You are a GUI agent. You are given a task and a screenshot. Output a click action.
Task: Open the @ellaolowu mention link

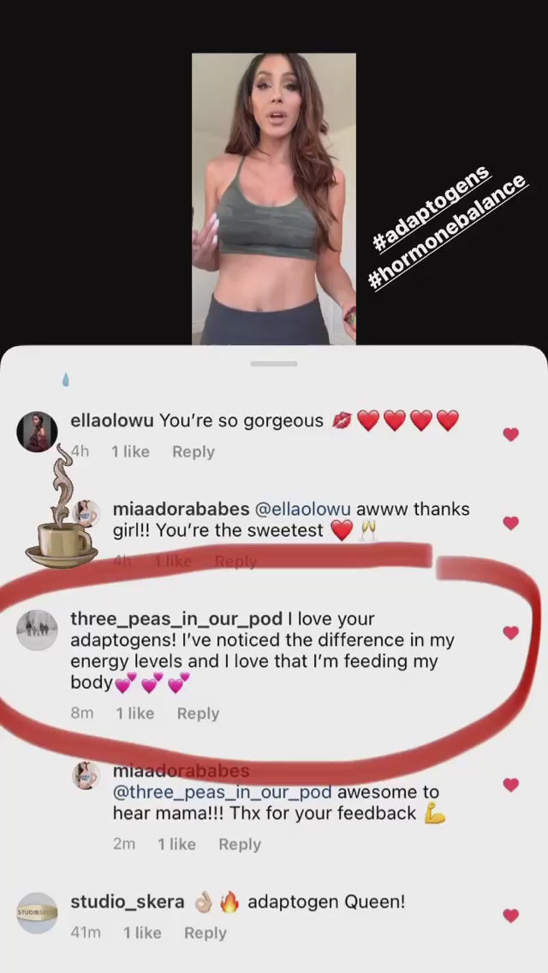coord(301,510)
